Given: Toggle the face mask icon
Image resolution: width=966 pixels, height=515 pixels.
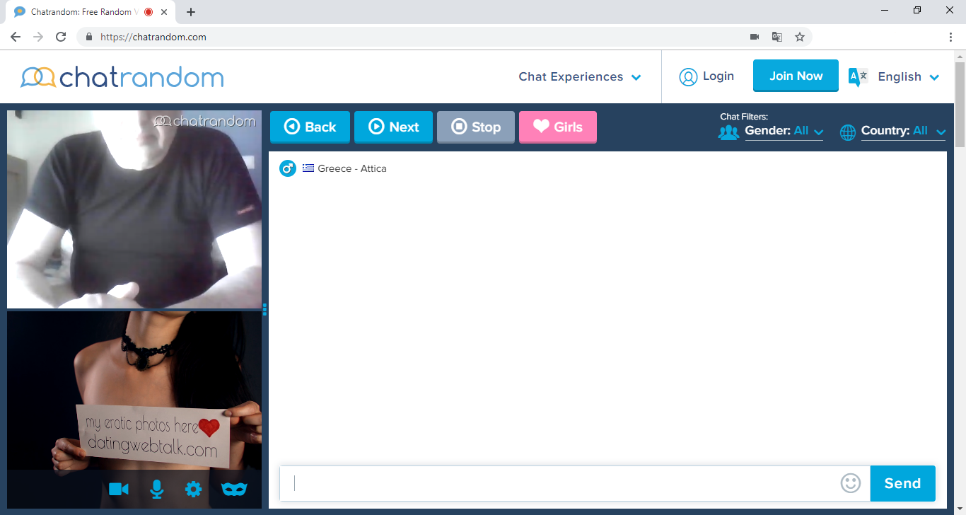Looking at the screenshot, I should point(234,489).
